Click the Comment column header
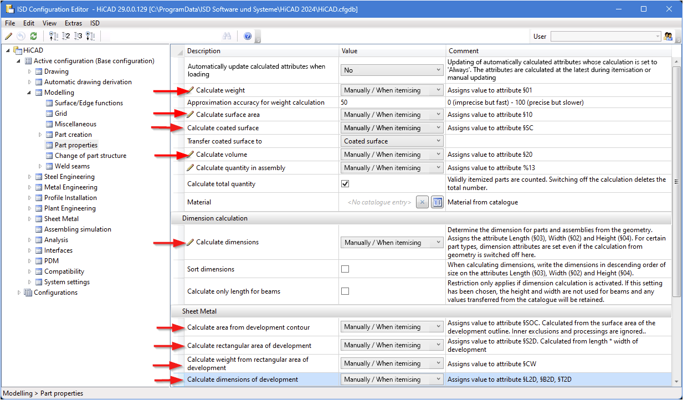The width and height of the screenshot is (683, 400). coord(558,51)
